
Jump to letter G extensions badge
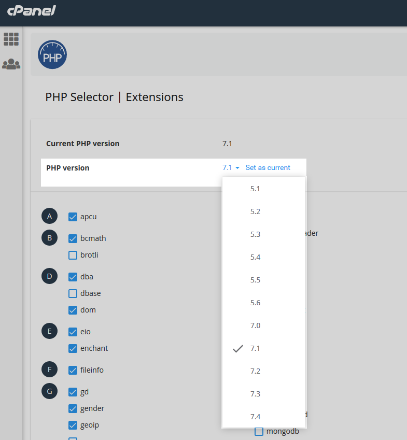pos(49,391)
